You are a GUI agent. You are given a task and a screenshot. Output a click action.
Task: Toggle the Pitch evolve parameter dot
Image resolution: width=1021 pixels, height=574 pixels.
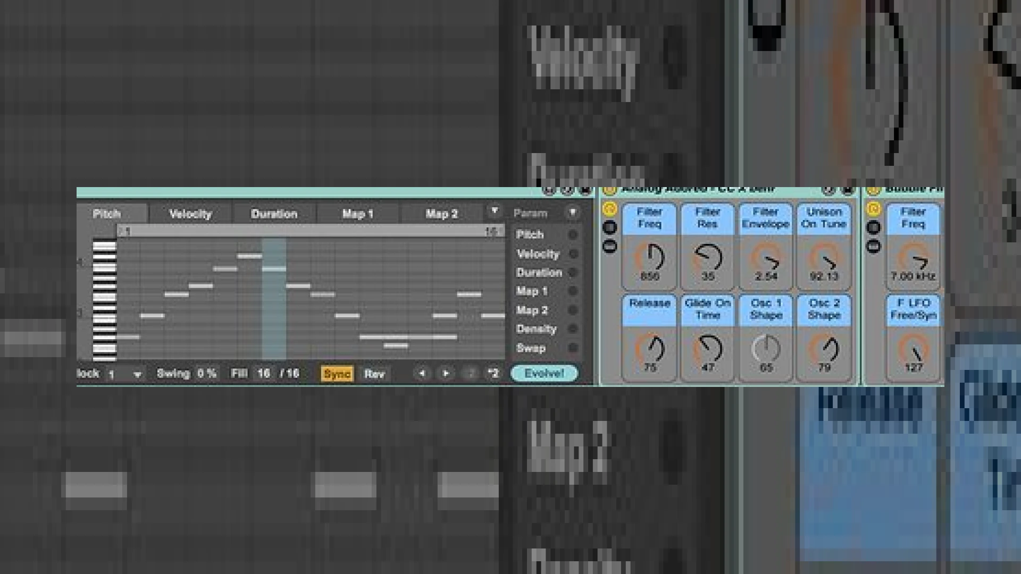pyautogui.click(x=573, y=234)
